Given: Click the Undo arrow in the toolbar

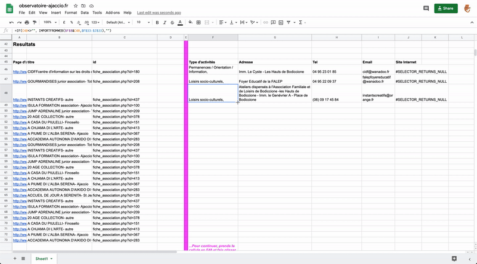Looking at the screenshot, I should 11,23.
